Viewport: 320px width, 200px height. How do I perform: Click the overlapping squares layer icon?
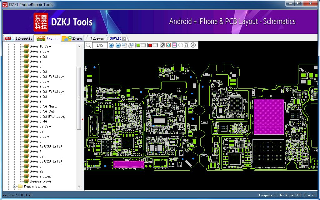(x=162, y=45)
